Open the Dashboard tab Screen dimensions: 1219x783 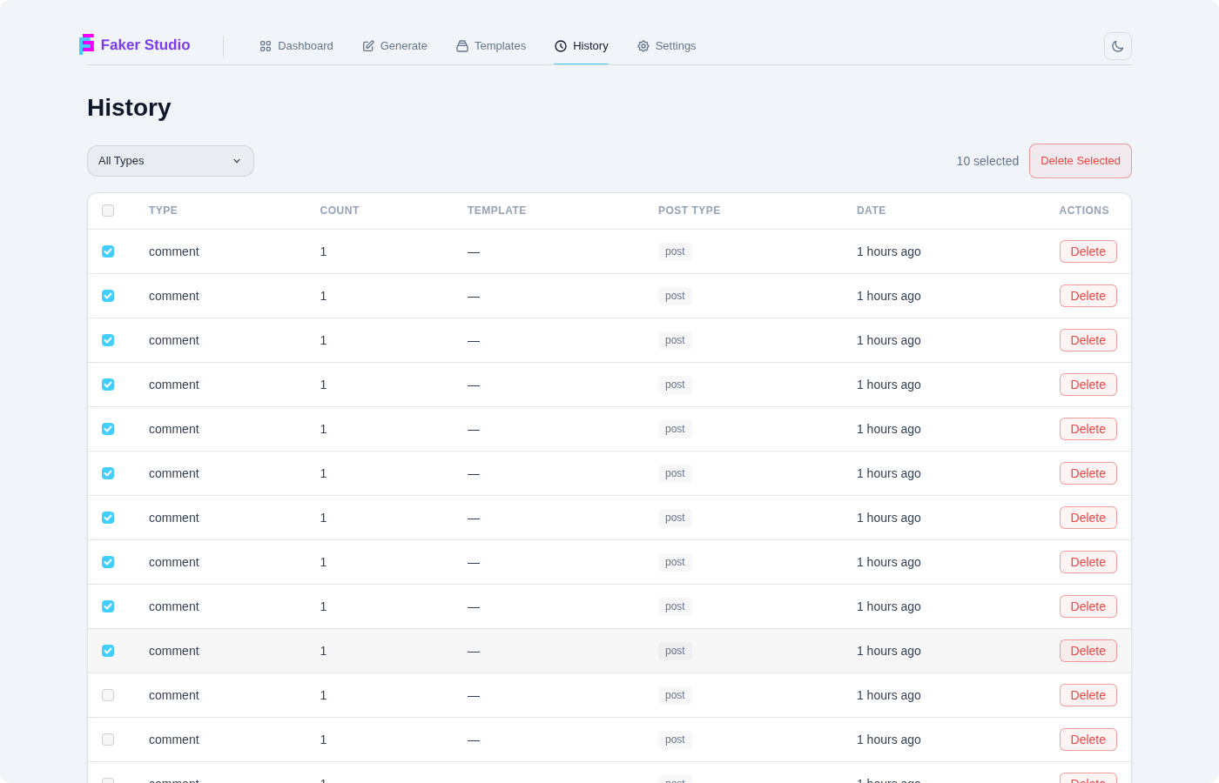pyautogui.click(x=296, y=46)
